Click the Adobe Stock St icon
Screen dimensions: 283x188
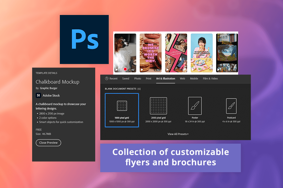38,95
